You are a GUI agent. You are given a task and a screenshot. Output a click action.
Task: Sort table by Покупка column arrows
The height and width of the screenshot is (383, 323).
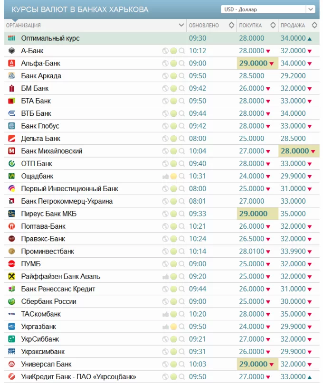point(273,25)
